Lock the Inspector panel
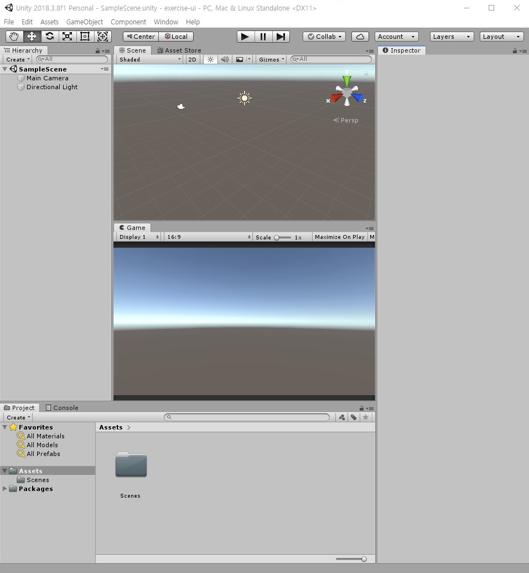 [515, 51]
